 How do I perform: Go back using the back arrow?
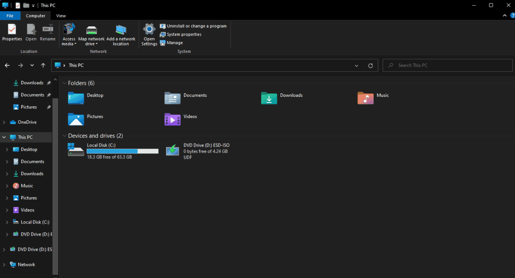point(7,65)
